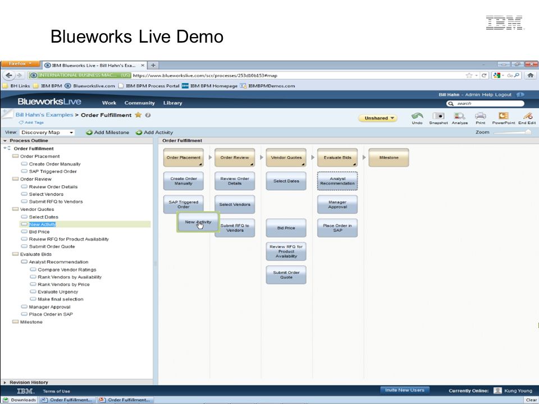Viewport: 539px width, 404px height.
Task: Click the site identity badge in address bar
Action: tap(80, 75)
